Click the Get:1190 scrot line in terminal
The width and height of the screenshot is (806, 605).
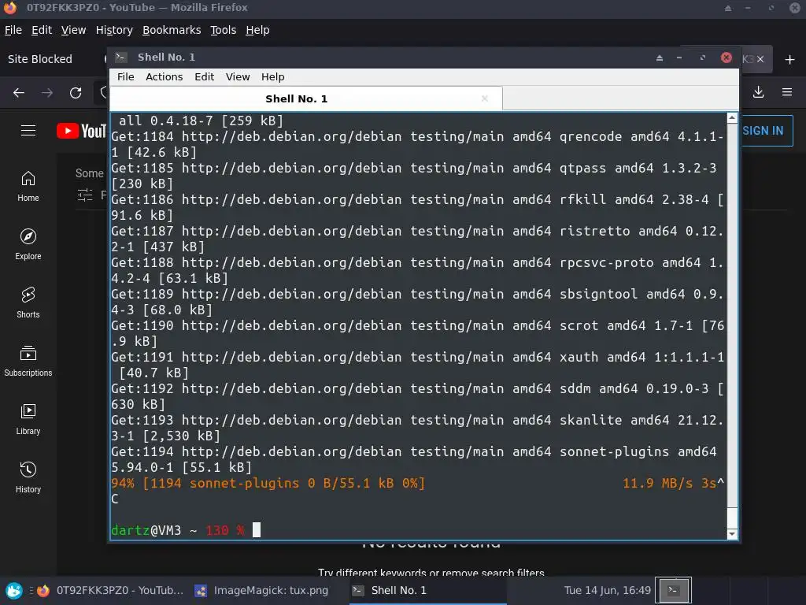[418, 333]
